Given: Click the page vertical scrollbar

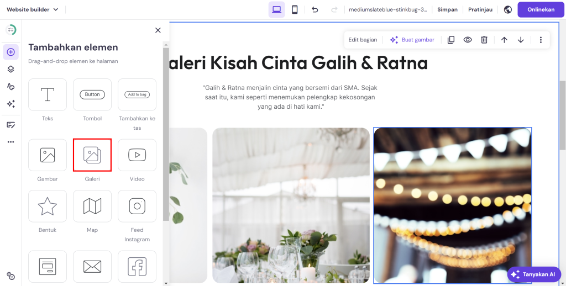Looking at the screenshot, I should coord(563,115).
